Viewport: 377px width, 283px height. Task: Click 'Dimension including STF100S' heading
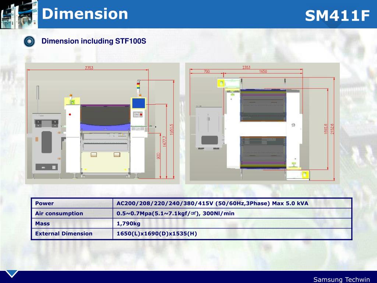click(x=94, y=41)
